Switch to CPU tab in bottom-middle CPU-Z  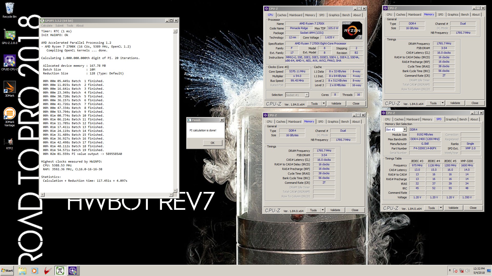pyautogui.click(x=269, y=122)
